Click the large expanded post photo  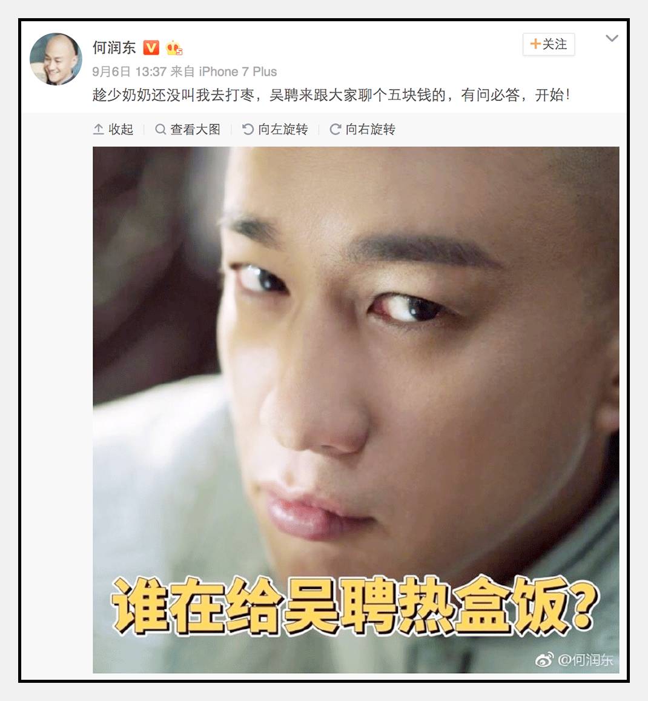pyautogui.click(x=356, y=410)
